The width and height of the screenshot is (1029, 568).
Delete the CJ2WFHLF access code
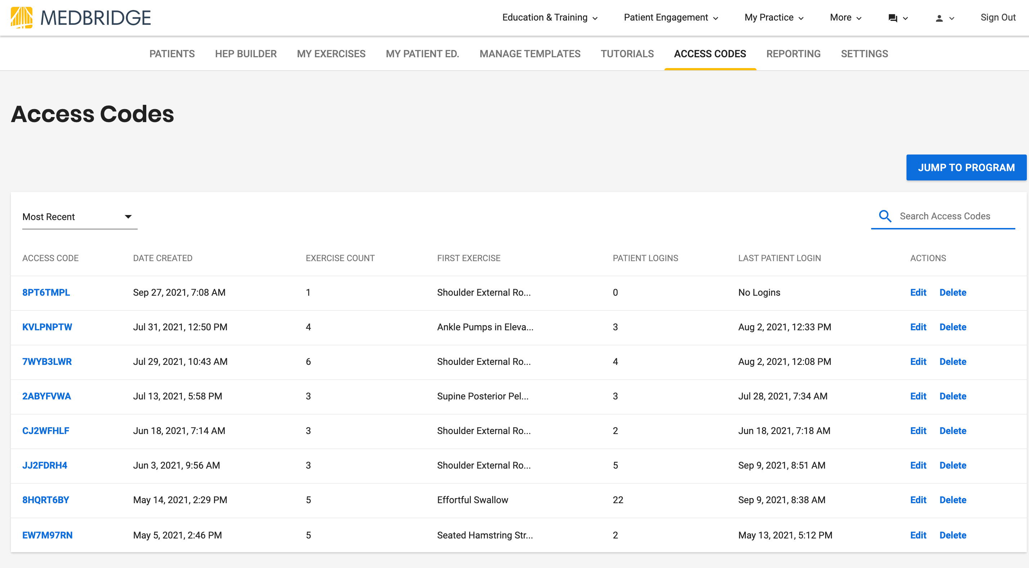click(952, 431)
